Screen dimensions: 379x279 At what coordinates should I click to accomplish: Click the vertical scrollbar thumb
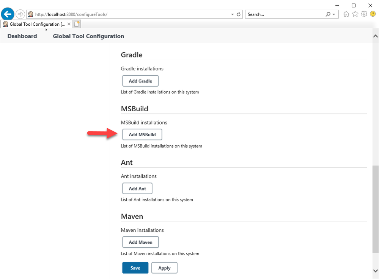[375, 209]
